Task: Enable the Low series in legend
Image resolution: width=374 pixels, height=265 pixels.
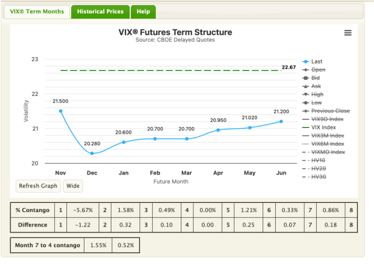Action: 312,102
